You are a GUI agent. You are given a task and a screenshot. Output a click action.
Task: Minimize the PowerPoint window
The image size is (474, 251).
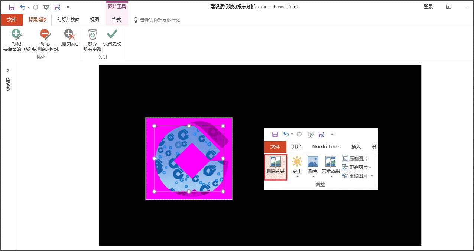pyautogui.click(x=465, y=7)
